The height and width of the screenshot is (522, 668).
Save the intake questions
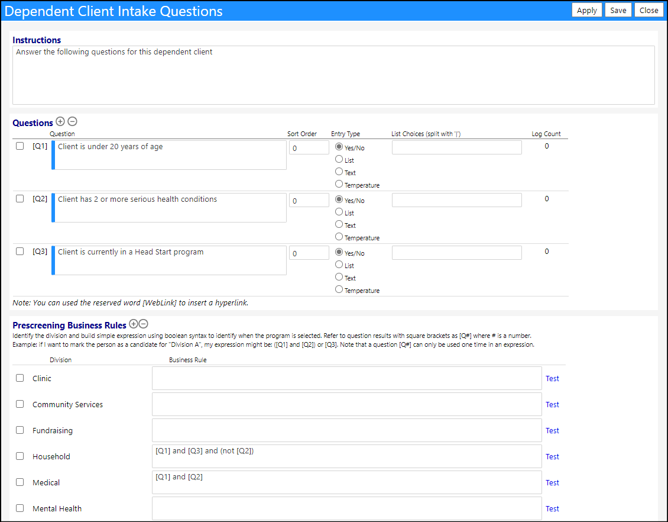coord(618,10)
